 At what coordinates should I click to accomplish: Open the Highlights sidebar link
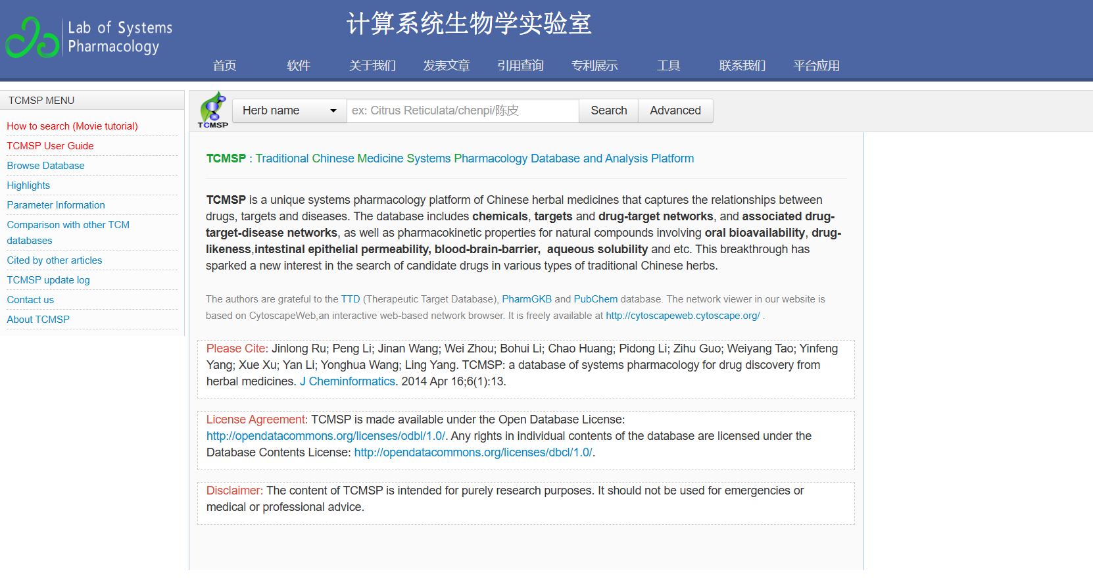[x=28, y=185]
